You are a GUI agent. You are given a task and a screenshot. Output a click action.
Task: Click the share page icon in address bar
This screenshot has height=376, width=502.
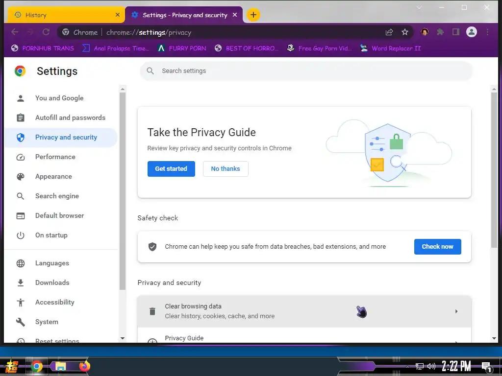click(389, 32)
